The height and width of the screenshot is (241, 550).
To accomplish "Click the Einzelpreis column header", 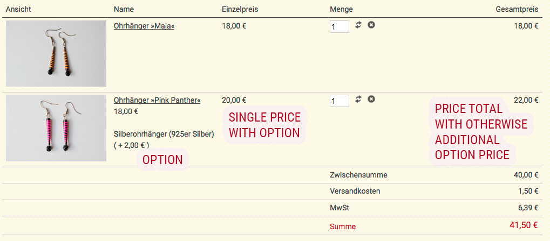I will (x=240, y=9).
